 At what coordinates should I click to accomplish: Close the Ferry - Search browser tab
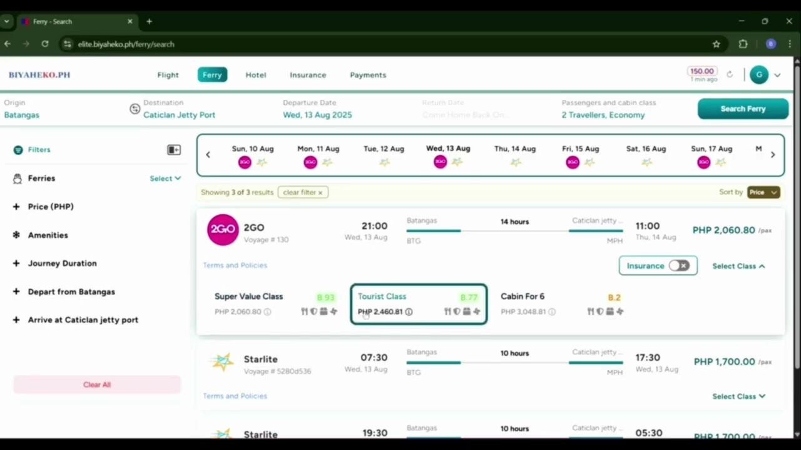[x=130, y=21]
